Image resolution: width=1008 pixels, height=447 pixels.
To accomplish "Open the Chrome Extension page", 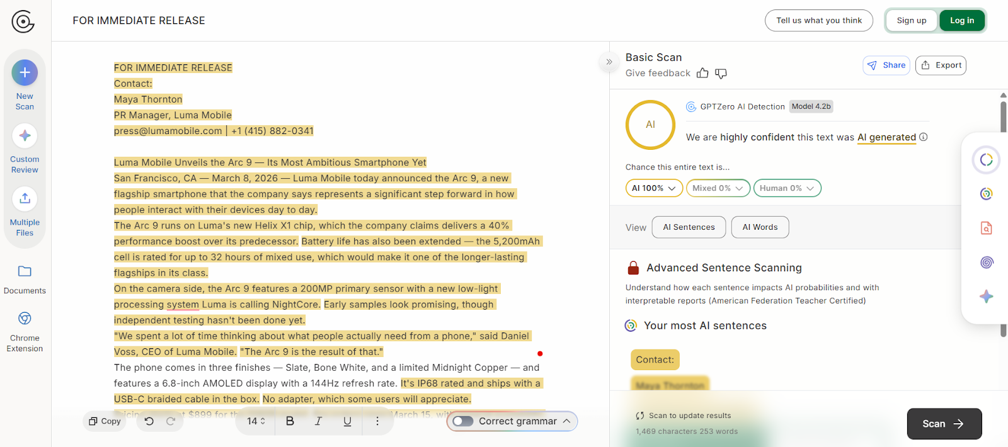I will pos(25,332).
